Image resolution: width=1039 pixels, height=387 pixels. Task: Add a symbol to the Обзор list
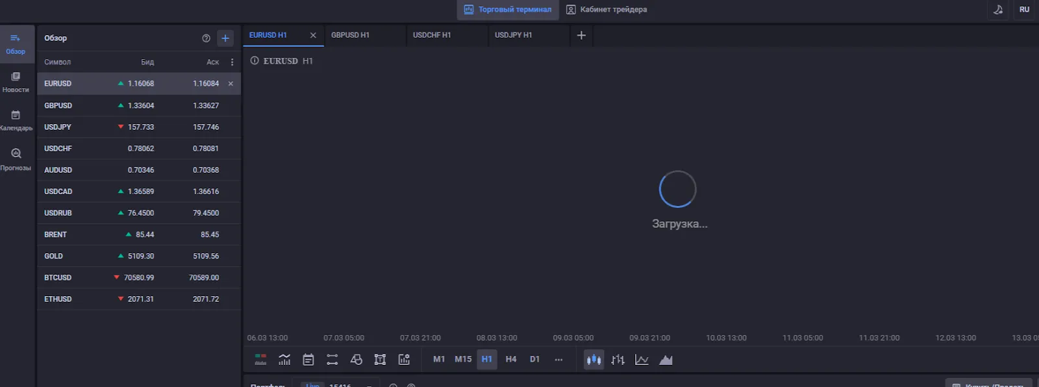[225, 38]
